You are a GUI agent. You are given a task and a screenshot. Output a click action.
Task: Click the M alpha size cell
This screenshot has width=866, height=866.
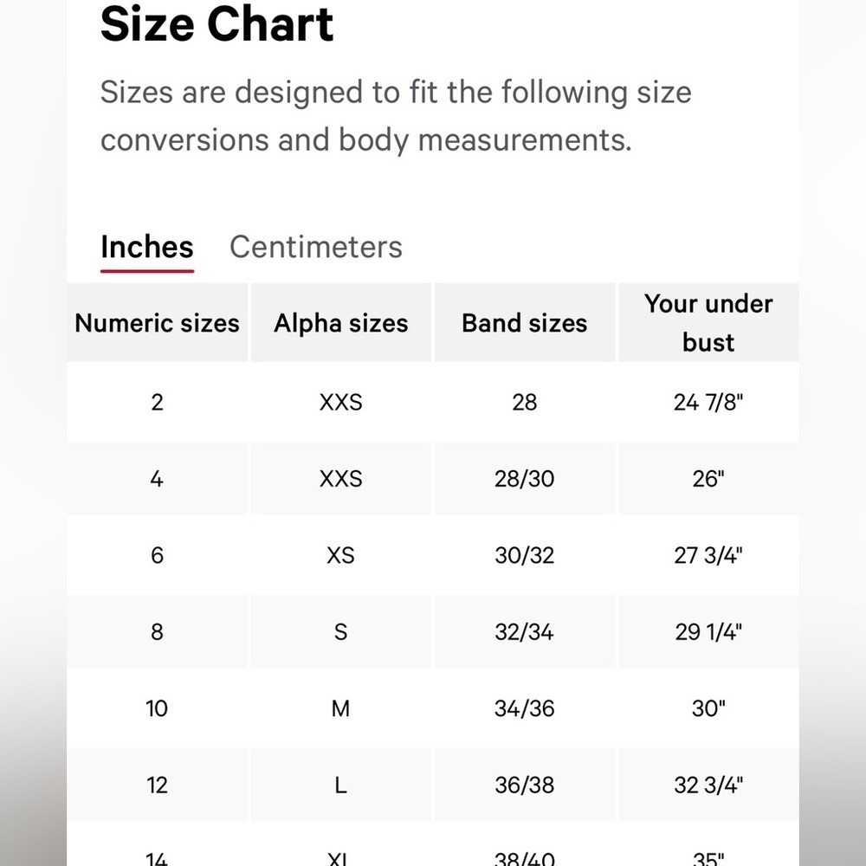(x=340, y=708)
